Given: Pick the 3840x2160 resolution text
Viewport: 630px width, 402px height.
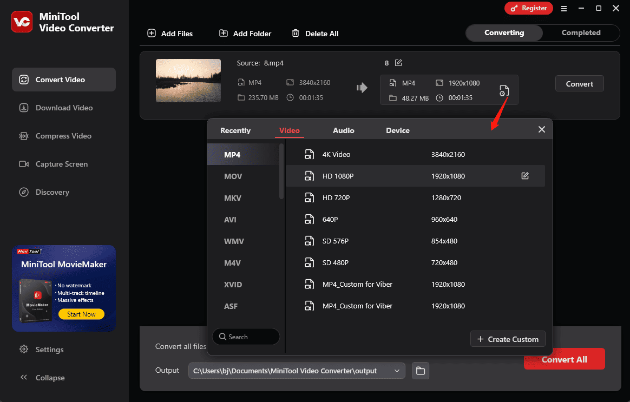Looking at the screenshot, I should click(x=448, y=155).
